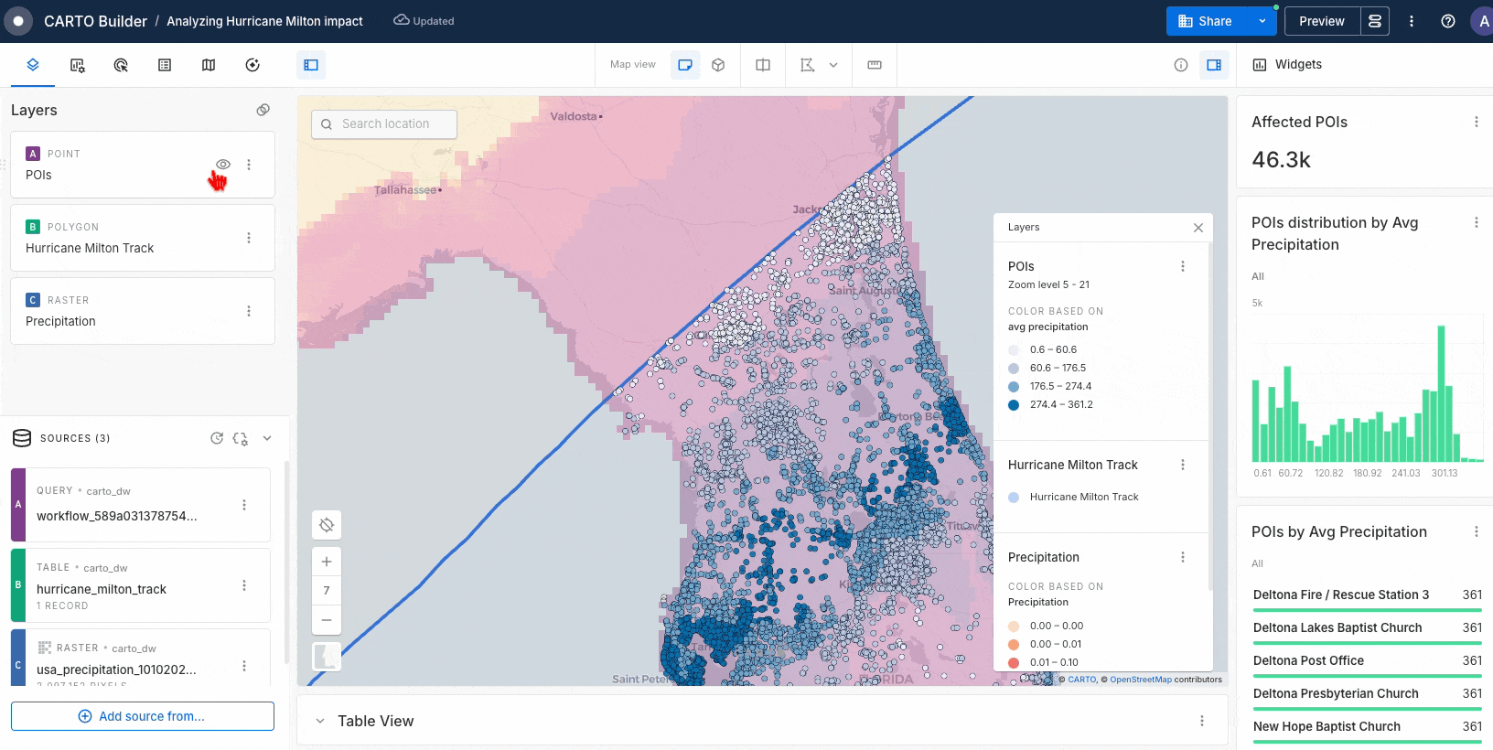Open the Share button dropdown arrow
This screenshot has height=750, width=1493.
[1262, 21]
